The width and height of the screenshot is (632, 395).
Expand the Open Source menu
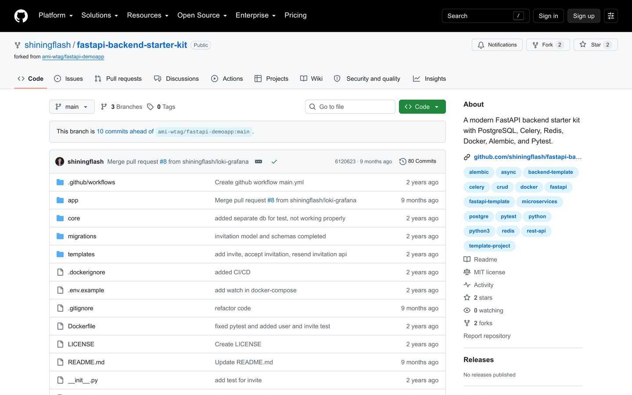202,15
